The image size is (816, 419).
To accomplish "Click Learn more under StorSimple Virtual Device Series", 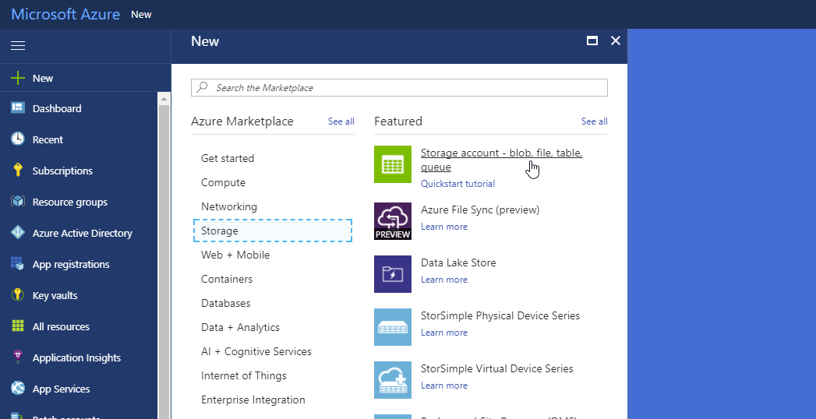I will point(444,386).
